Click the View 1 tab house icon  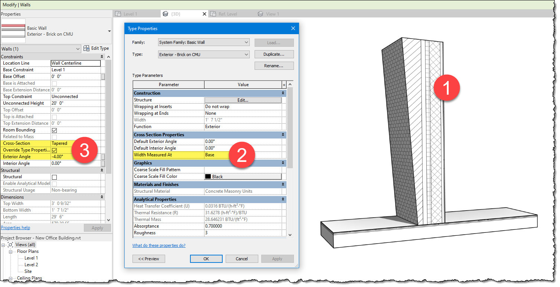coord(261,14)
